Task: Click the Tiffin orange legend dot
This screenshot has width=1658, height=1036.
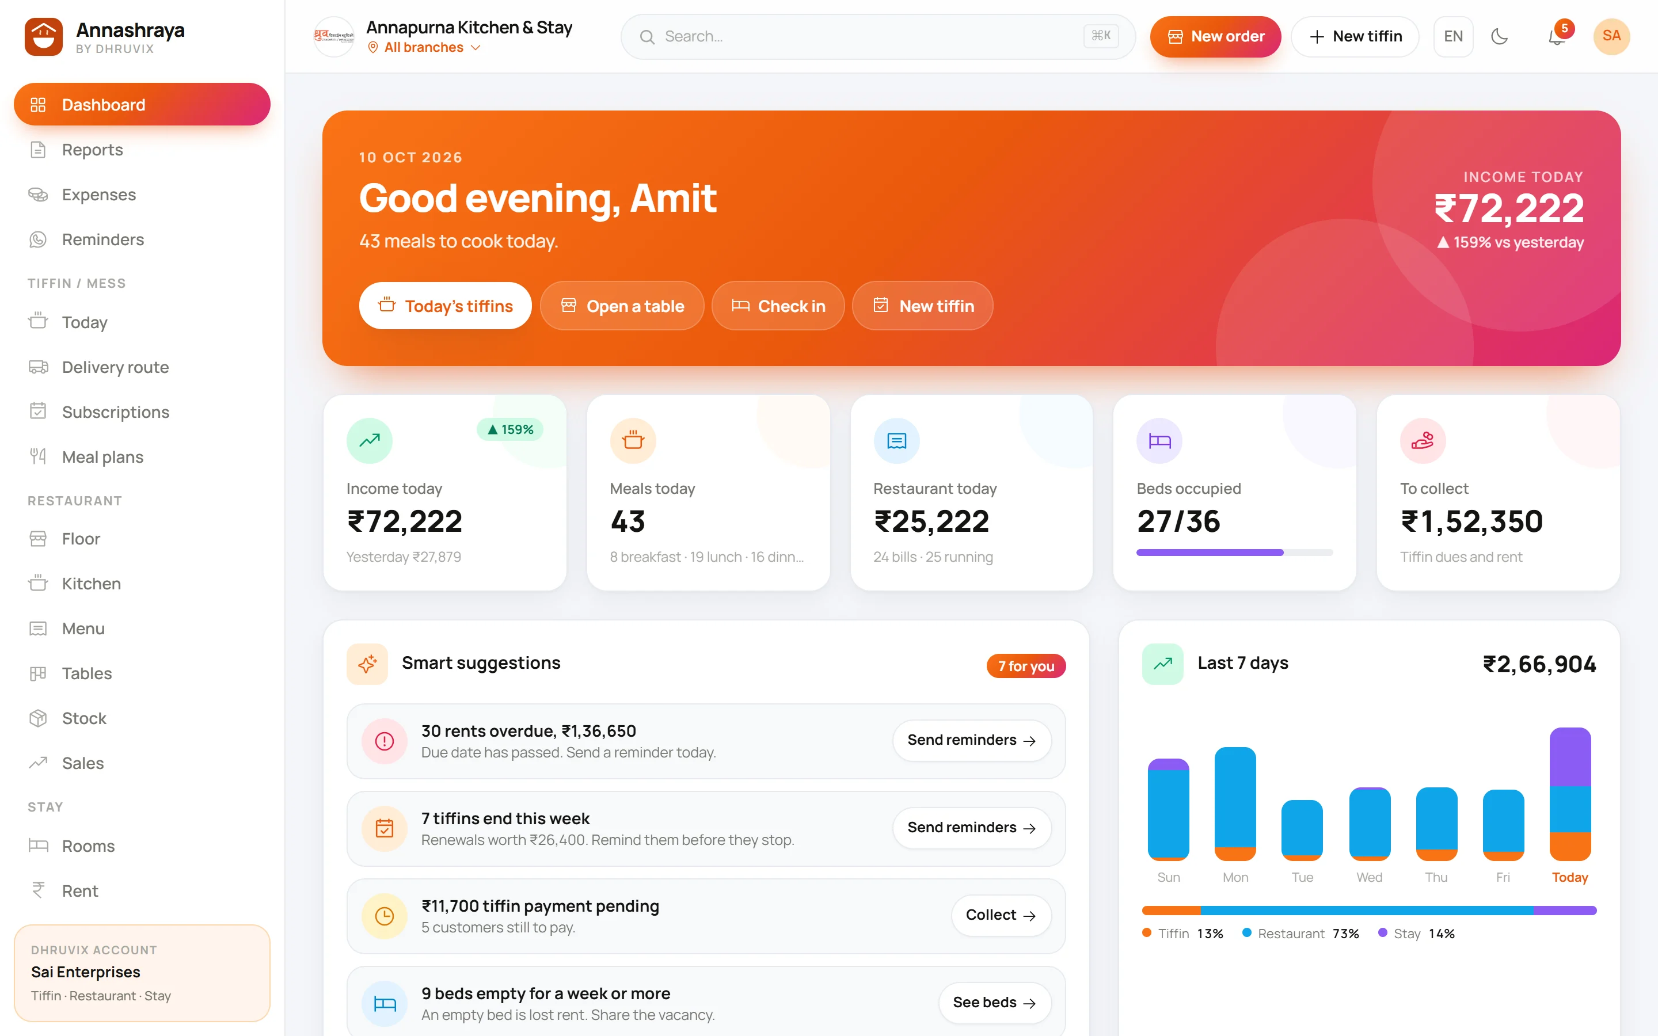Action: tap(1147, 932)
